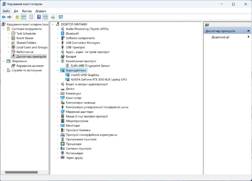252x181 pixels.
Task: Open Додаткові дії in the actions pane
Action: pos(220,37)
